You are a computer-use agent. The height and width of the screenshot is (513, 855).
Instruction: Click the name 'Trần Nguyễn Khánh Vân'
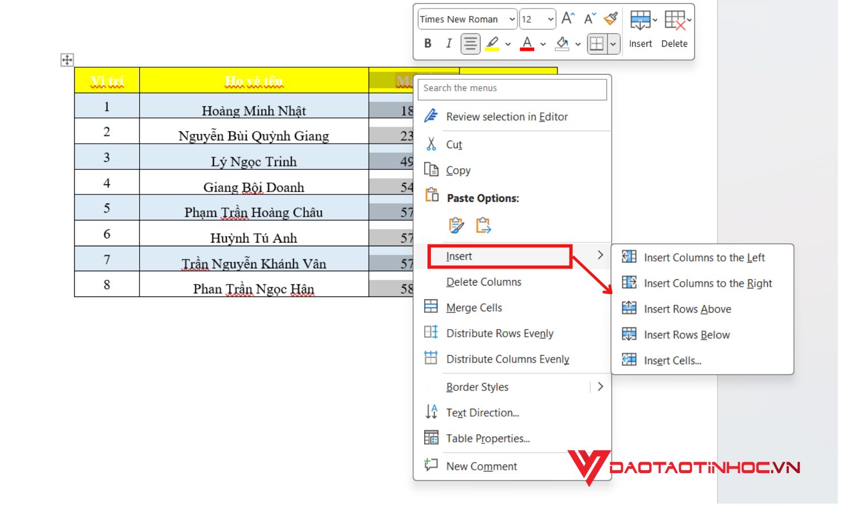pyautogui.click(x=254, y=263)
